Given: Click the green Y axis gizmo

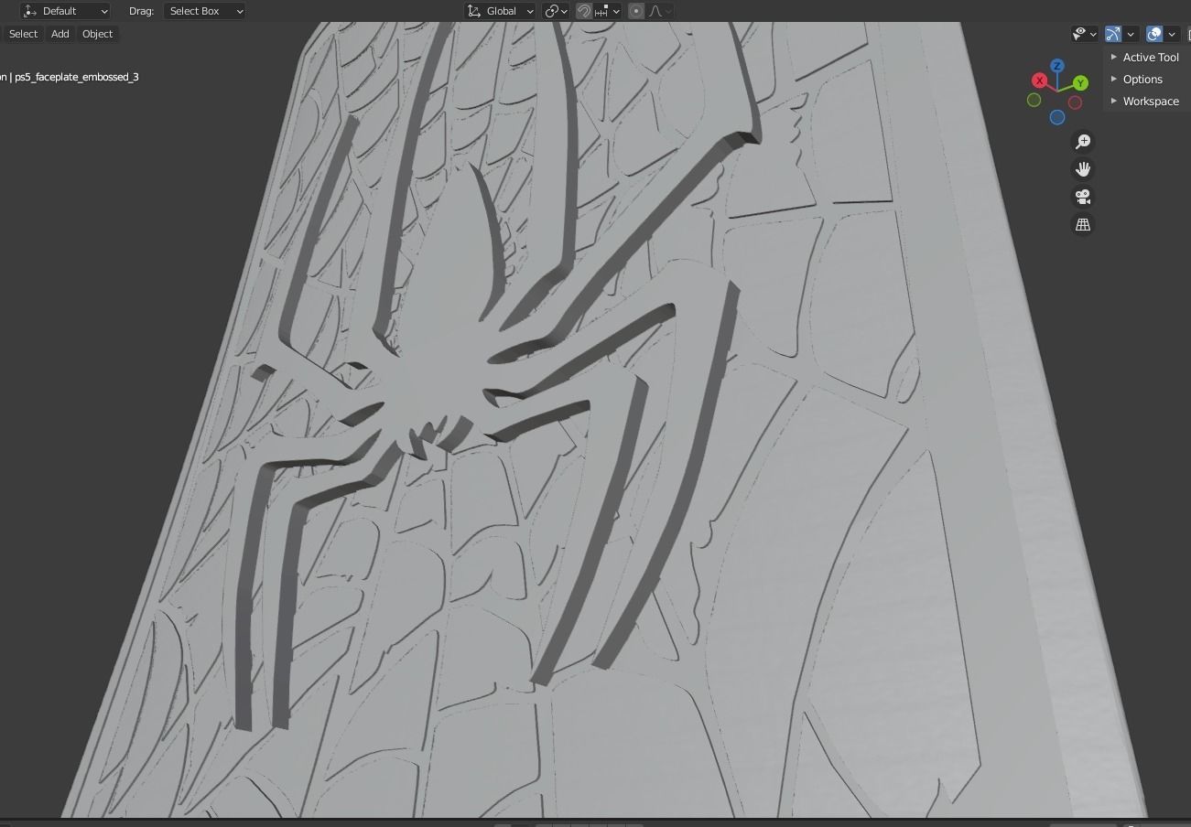Looking at the screenshot, I should [1080, 83].
